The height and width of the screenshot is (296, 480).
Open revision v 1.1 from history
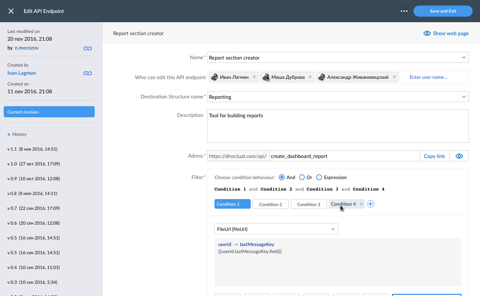click(33, 149)
